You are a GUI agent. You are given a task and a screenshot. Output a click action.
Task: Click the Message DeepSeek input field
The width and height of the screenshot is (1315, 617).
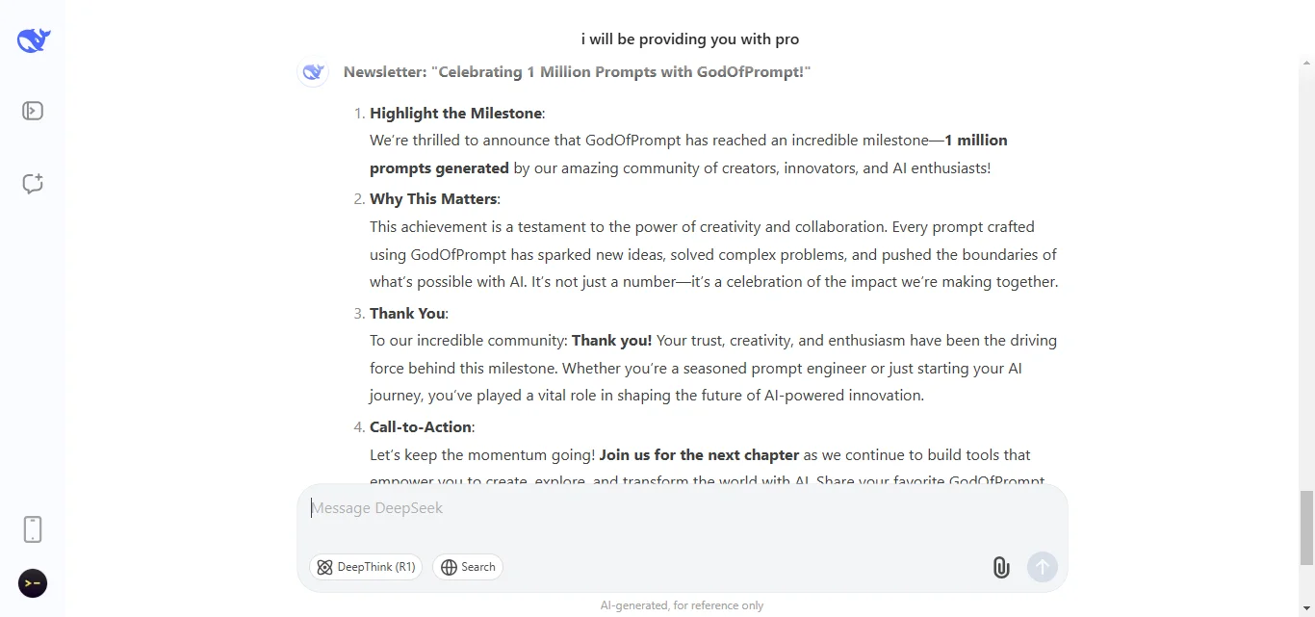pos(674,507)
